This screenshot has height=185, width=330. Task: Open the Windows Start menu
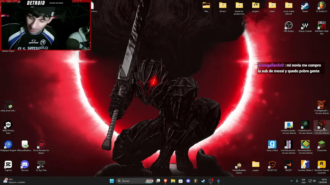click(x=112, y=181)
